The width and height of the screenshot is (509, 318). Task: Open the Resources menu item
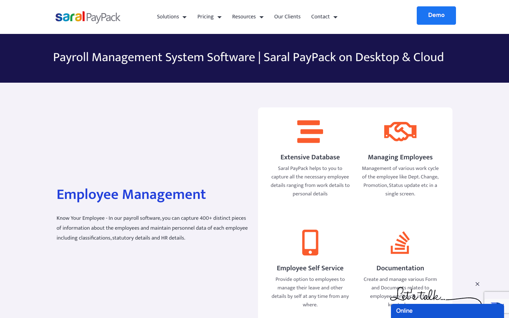click(x=244, y=17)
